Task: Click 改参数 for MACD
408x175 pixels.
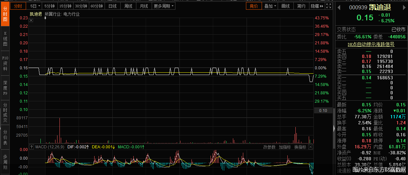Action: 269,147
